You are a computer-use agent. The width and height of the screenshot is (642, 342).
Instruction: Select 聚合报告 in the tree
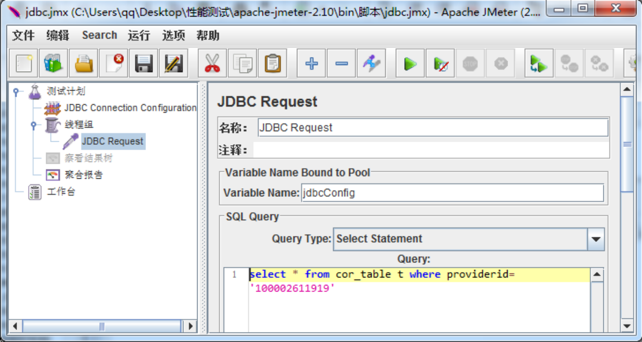point(83,175)
